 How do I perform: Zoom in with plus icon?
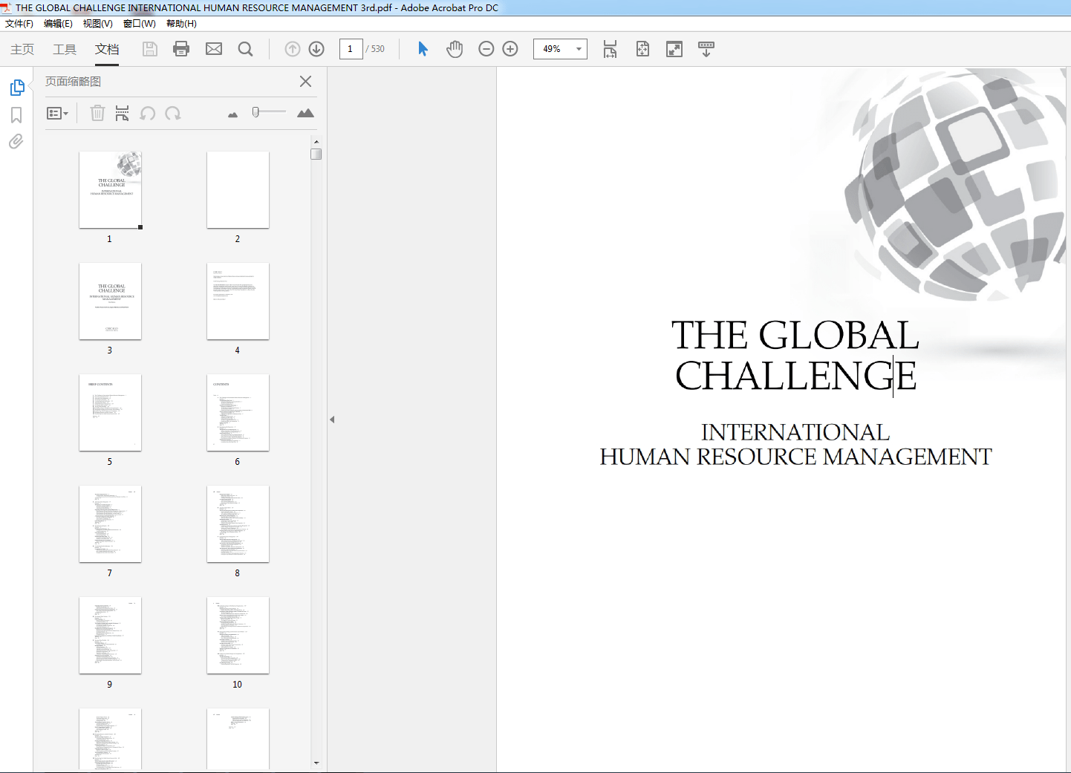(x=510, y=49)
